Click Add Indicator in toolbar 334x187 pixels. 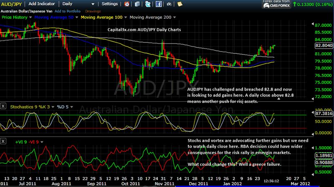(43, 4)
